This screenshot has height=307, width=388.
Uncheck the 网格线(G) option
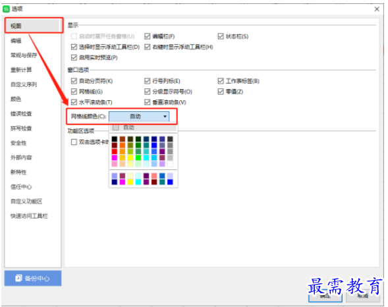point(74,92)
